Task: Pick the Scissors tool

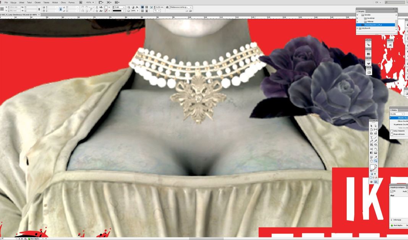Action: 371,149
